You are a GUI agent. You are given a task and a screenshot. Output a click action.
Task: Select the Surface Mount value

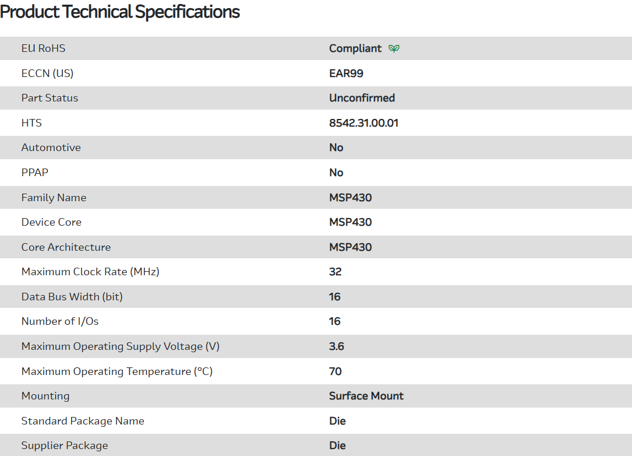coord(366,396)
